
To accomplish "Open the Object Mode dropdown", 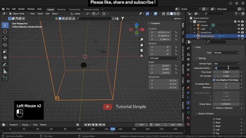I will (18, 14).
